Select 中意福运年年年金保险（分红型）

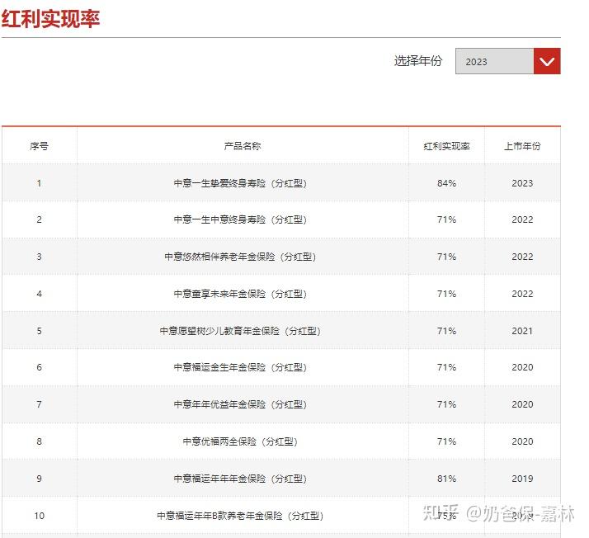(x=240, y=479)
